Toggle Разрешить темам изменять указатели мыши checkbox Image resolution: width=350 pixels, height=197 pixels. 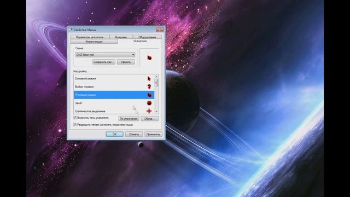click(75, 125)
